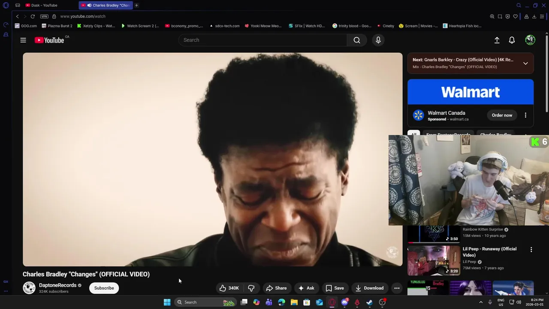The image size is (549, 309).
Task: Click the YouTube search magnifier button
Action: [357, 40]
